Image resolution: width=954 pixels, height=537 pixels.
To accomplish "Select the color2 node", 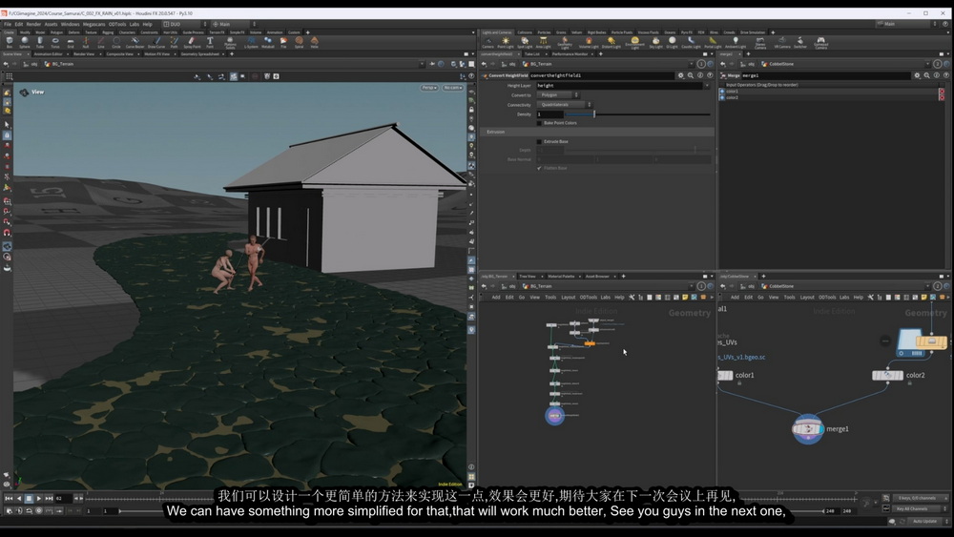I will (x=887, y=375).
